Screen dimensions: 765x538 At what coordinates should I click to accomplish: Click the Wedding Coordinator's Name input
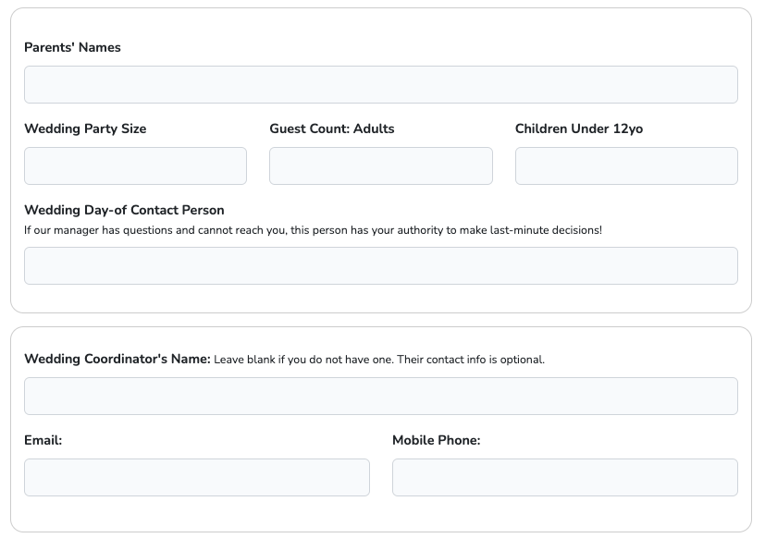[x=380, y=396]
